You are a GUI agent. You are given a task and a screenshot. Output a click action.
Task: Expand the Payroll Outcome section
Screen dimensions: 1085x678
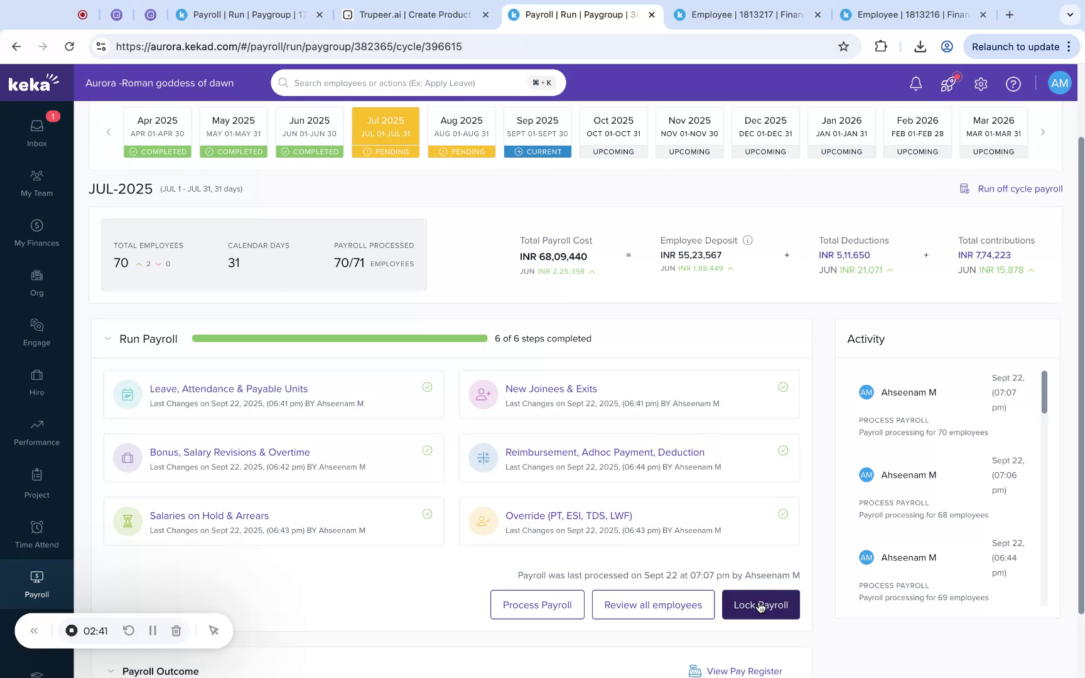[x=111, y=671]
